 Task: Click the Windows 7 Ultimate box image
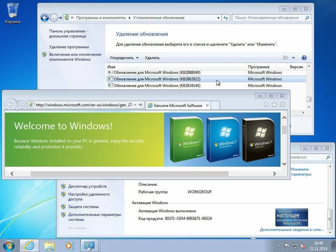[259, 139]
